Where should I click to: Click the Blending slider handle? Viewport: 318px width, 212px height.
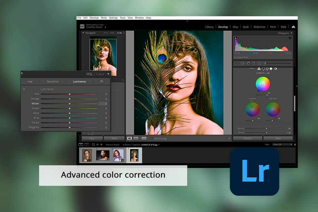266,129
